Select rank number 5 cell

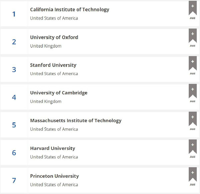click(x=14, y=125)
